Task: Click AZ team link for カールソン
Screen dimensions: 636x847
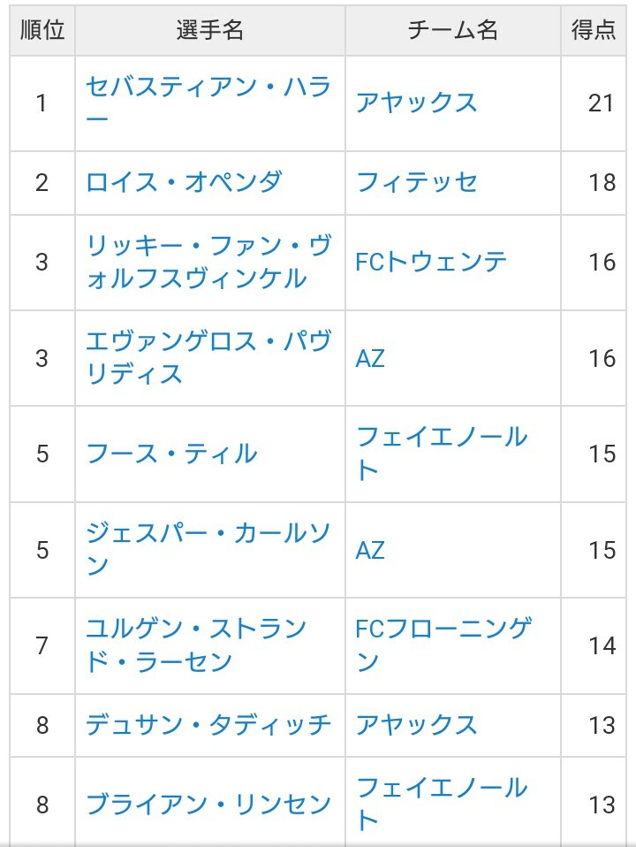Action: (x=370, y=550)
